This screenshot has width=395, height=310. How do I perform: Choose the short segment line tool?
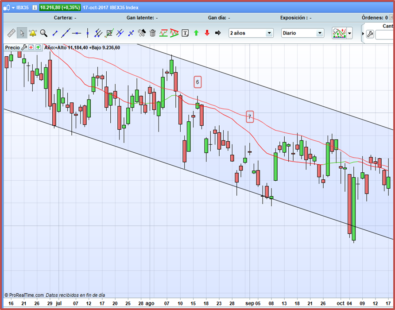pos(54,33)
